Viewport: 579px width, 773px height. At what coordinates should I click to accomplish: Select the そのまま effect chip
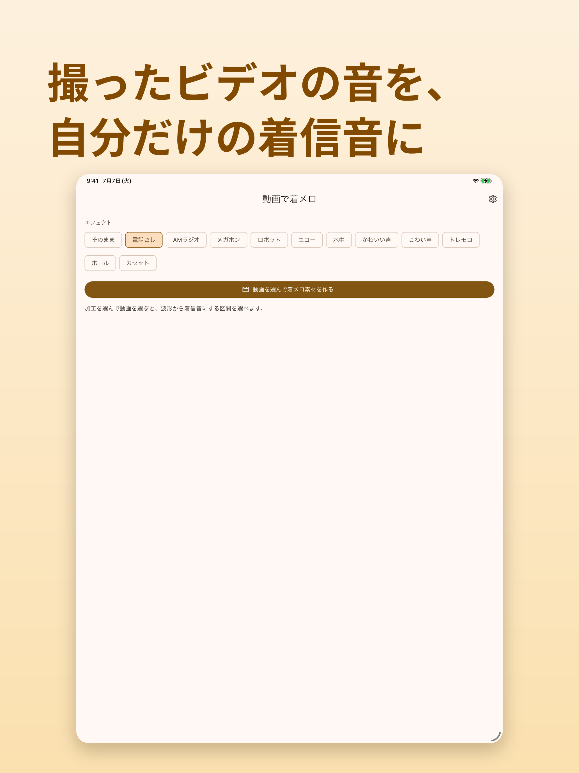tap(103, 240)
